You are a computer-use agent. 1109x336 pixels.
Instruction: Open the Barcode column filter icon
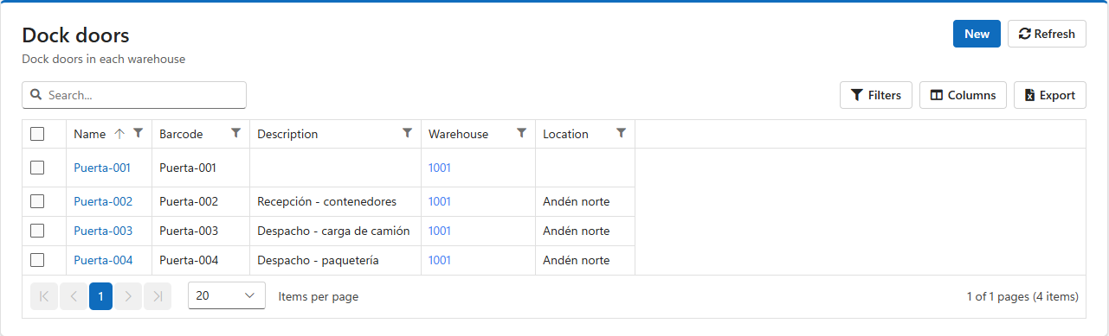click(235, 133)
